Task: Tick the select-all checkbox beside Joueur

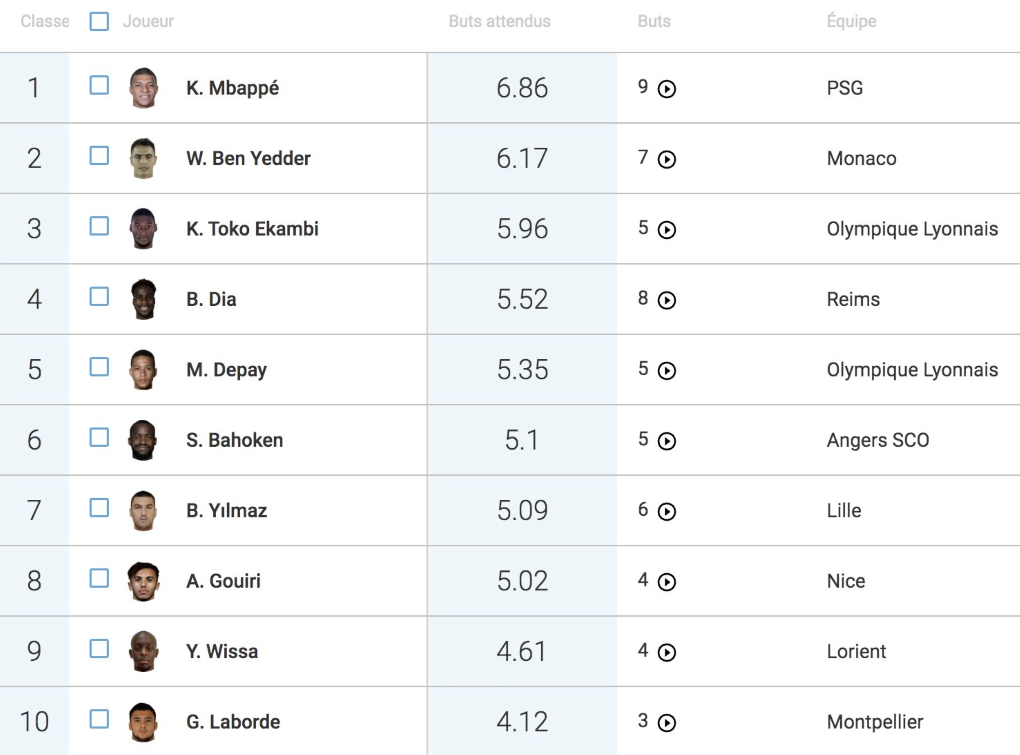Action: [99, 21]
